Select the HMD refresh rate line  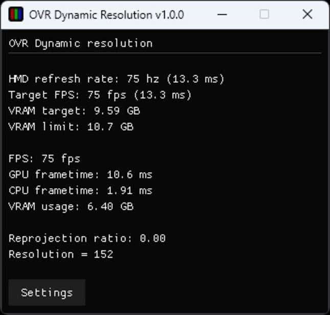[x=116, y=79]
